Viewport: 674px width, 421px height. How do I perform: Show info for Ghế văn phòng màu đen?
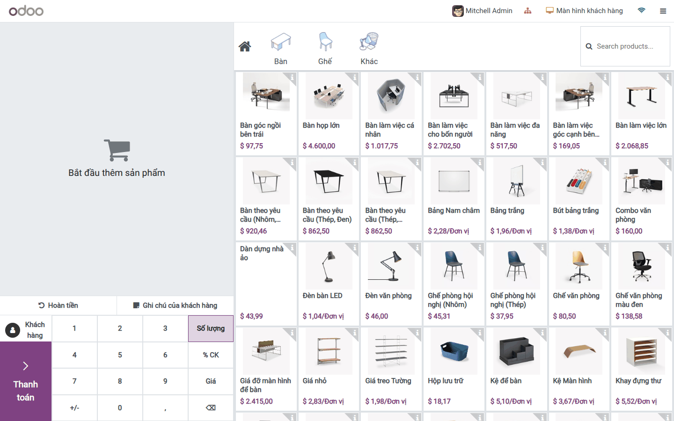point(667,247)
